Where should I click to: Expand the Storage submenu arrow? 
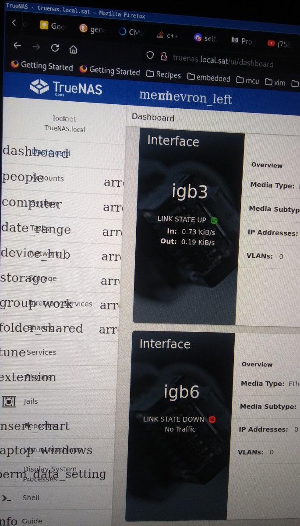coord(110,281)
